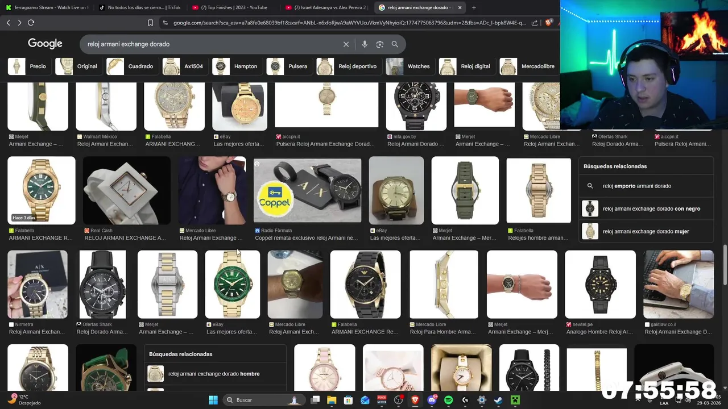The height and width of the screenshot is (409, 728).
Task: Switch to Top Finishes 2023 YouTube tab
Action: point(233,7)
